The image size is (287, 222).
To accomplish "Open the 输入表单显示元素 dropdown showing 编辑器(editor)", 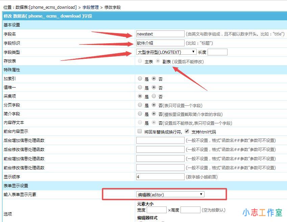I will point(171,194).
